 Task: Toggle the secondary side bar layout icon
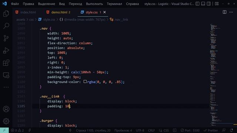209,4
